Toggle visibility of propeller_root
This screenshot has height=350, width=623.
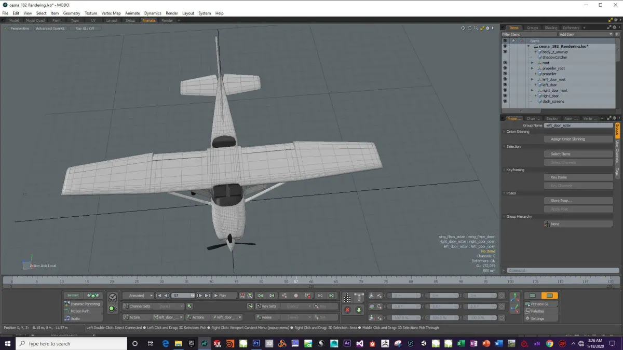pos(505,68)
